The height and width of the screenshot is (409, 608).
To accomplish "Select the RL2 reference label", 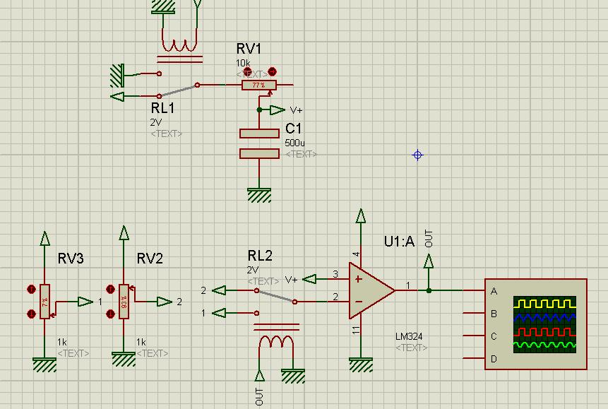I will (260, 256).
